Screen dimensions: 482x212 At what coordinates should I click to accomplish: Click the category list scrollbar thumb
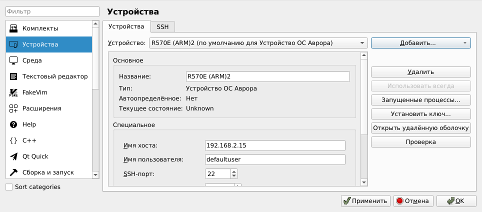click(95, 58)
